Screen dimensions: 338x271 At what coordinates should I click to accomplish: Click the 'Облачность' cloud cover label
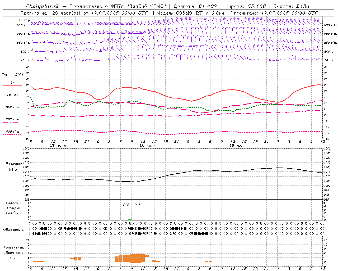coord(13,229)
